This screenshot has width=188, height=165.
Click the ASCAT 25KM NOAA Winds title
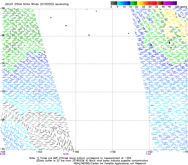pyautogui.click(x=37, y=4)
